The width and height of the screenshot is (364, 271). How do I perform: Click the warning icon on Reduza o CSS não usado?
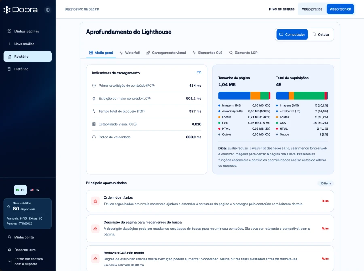point(95,258)
